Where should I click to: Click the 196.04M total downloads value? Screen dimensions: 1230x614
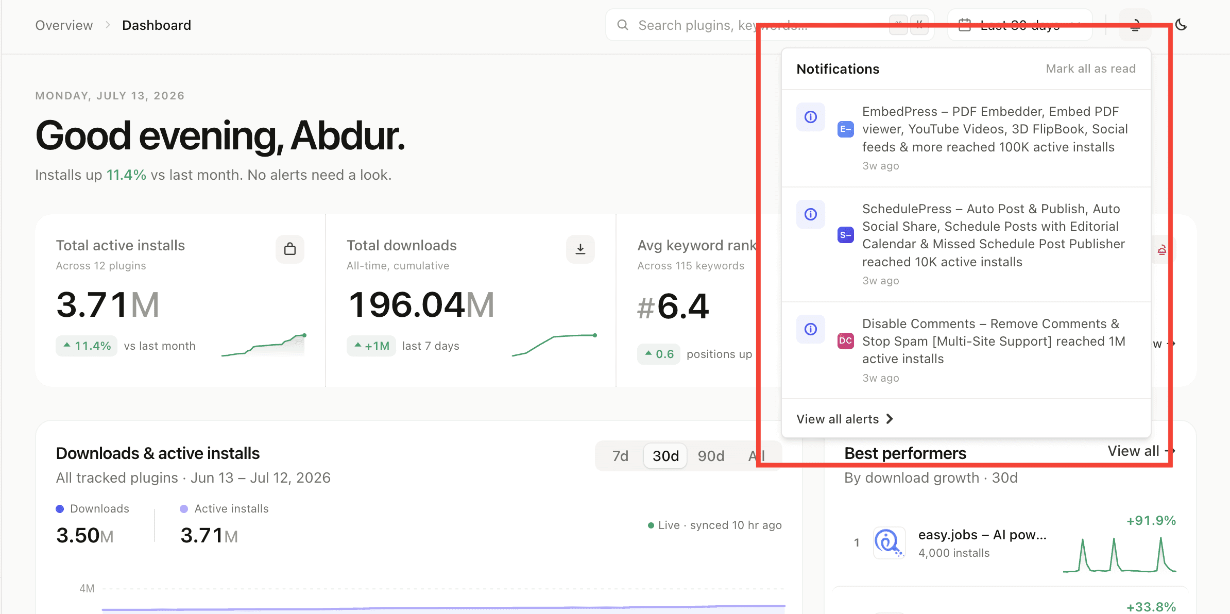coord(421,305)
